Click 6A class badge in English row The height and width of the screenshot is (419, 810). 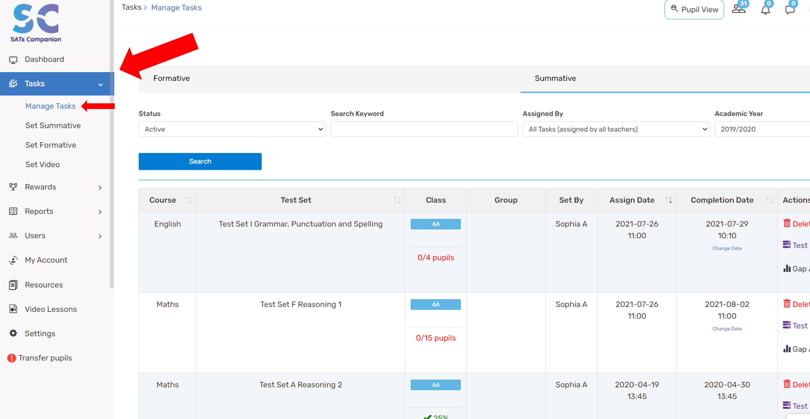436,224
